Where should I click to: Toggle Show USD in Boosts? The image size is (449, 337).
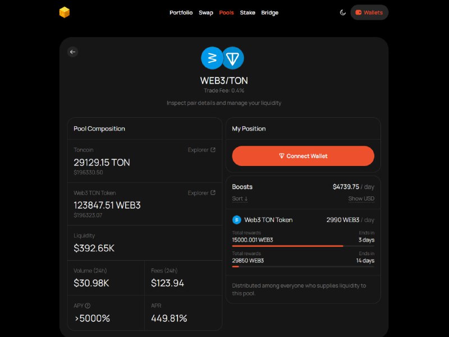361,198
